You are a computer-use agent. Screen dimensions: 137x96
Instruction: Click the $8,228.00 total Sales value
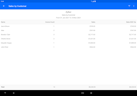tap(92, 87)
